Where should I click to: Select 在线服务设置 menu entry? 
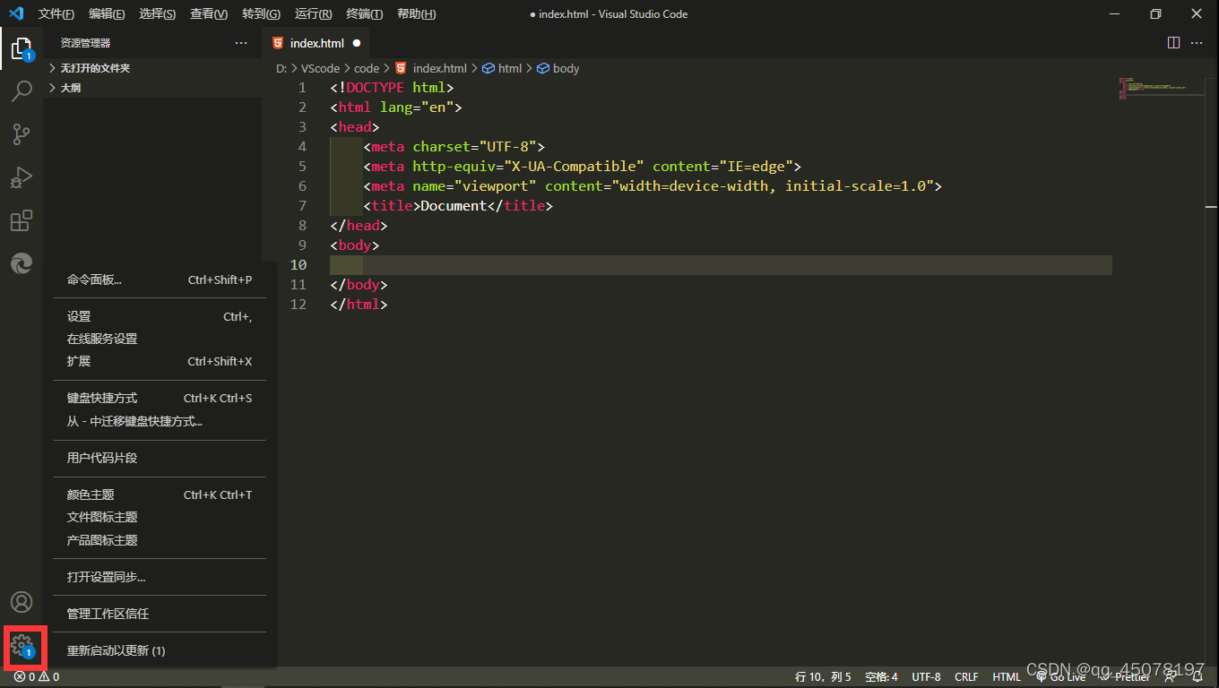click(160, 339)
